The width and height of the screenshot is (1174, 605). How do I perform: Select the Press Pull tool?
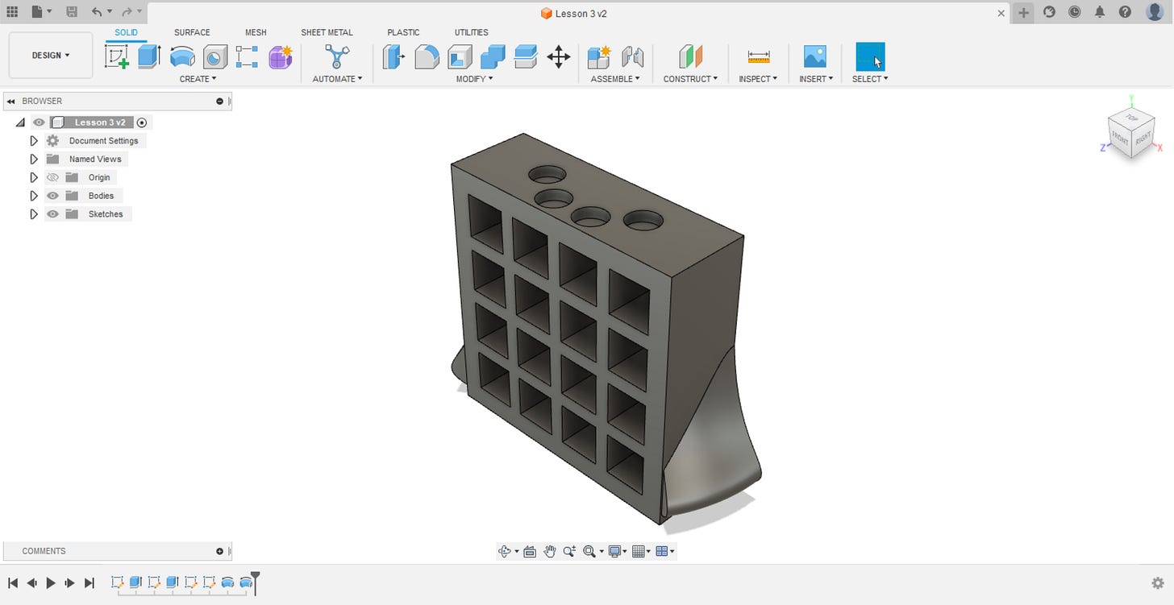click(x=393, y=56)
